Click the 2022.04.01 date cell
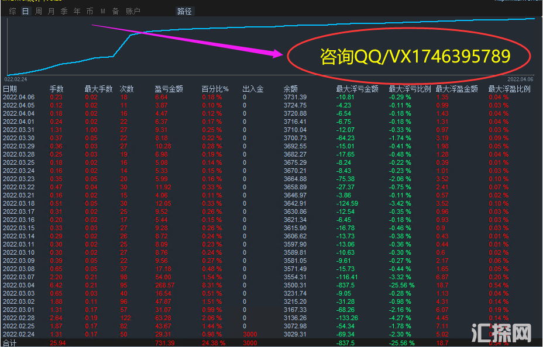Image resolution: width=543 pixels, height=347 pixels. 19,122
